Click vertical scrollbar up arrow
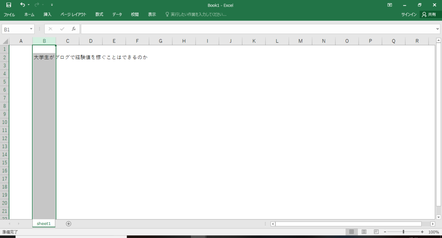This screenshot has width=442, height=238. pos(439,41)
